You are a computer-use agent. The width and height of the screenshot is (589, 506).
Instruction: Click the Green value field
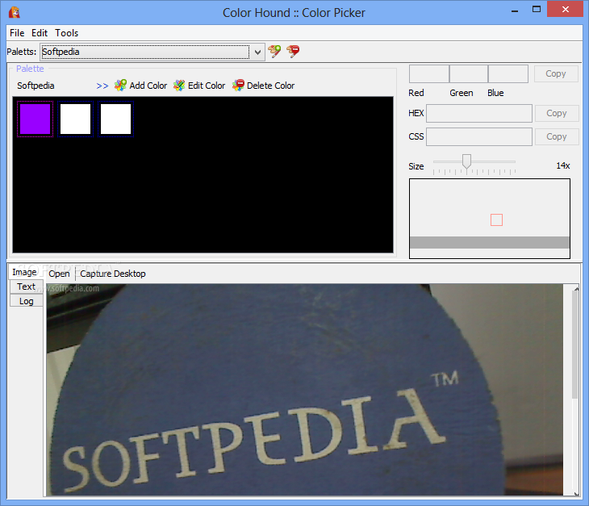click(x=469, y=73)
